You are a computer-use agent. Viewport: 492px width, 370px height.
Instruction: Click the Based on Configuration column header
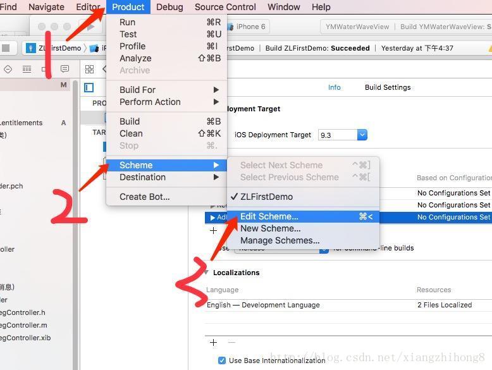(x=454, y=178)
